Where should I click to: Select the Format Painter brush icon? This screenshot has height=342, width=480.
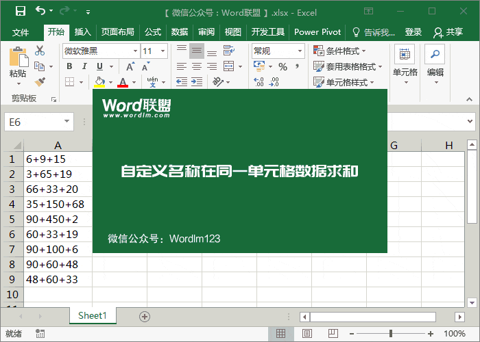point(40,82)
